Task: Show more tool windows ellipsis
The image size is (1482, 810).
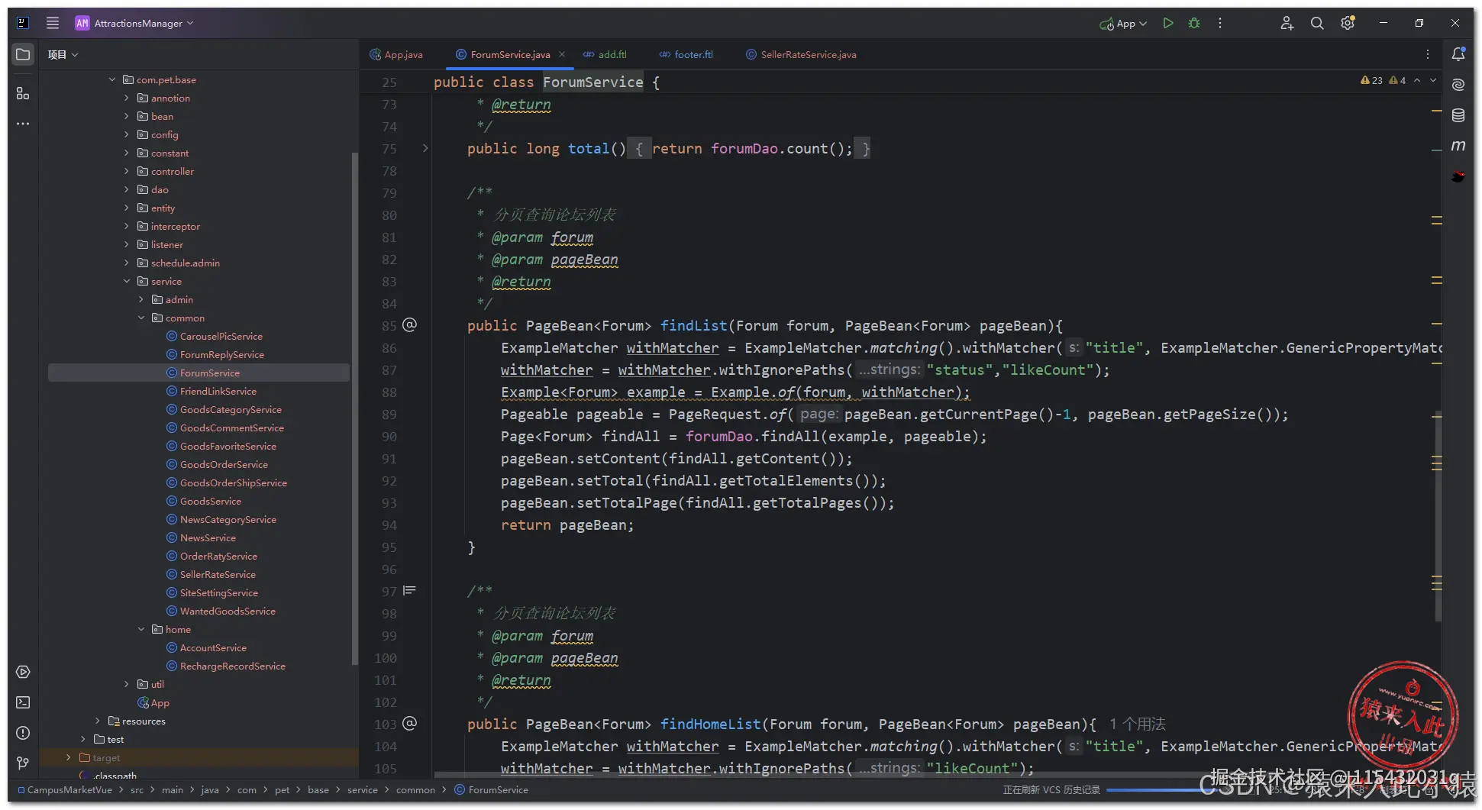Action: point(23,123)
